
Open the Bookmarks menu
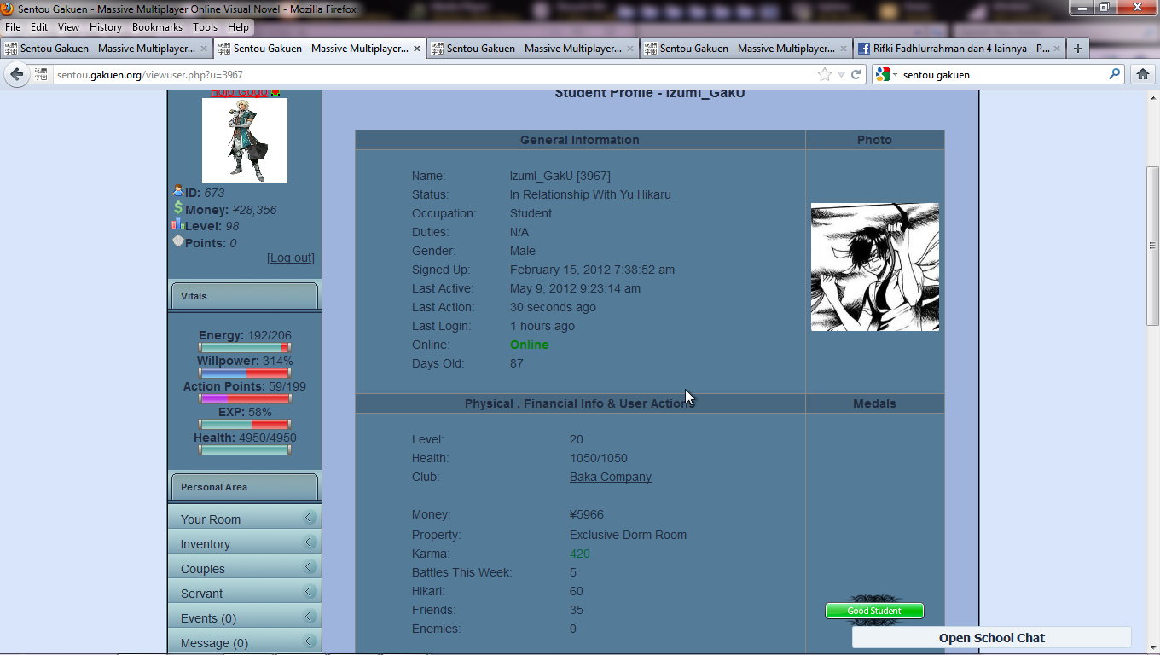(x=157, y=27)
